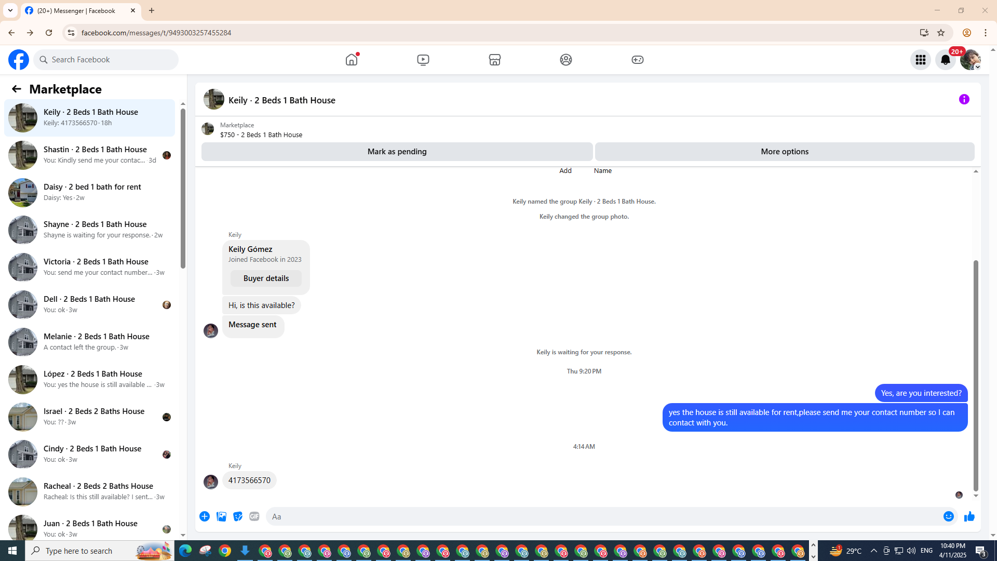
Task: Click the chat message scrollbar
Action: coord(976,375)
